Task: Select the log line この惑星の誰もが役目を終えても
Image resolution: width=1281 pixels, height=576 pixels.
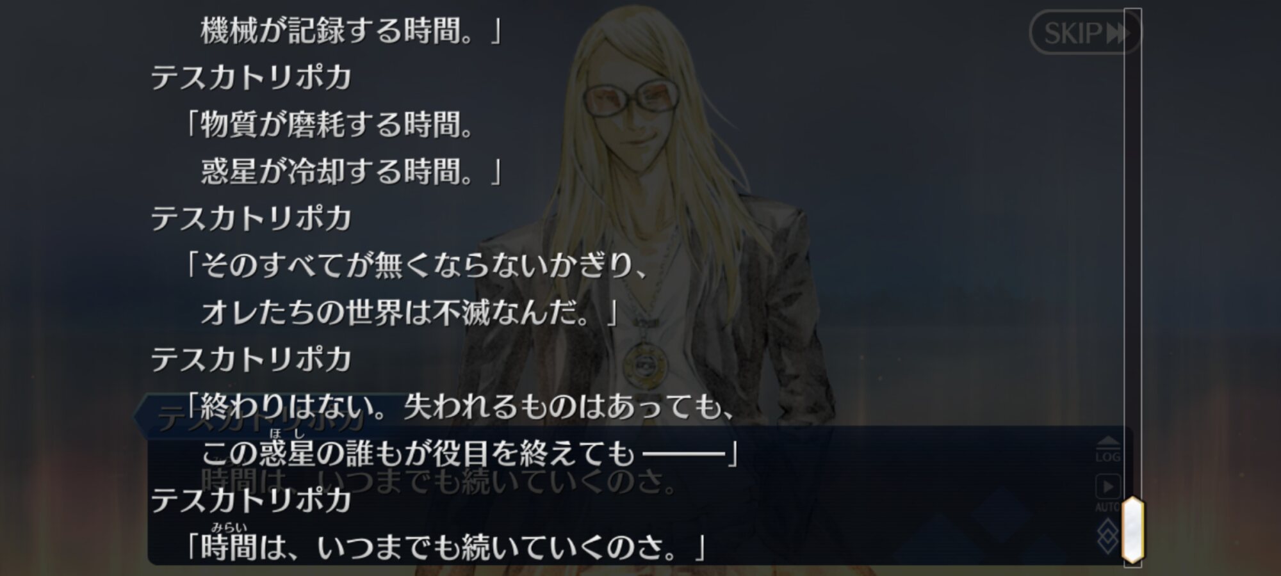Action: click(x=418, y=453)
